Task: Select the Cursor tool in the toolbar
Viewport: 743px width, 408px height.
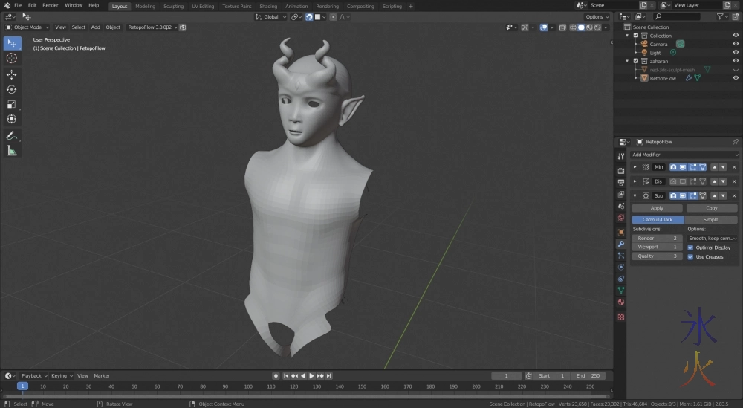Action: (x=12, y=58)
